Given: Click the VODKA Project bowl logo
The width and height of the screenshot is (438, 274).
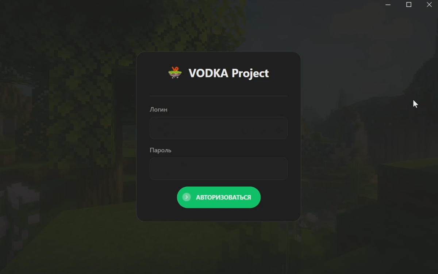Looking at the screenshot, I should pos(175,73).
